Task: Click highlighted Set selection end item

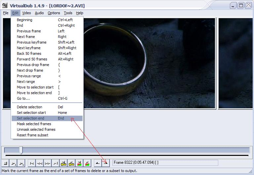Action: pos(47,118)
